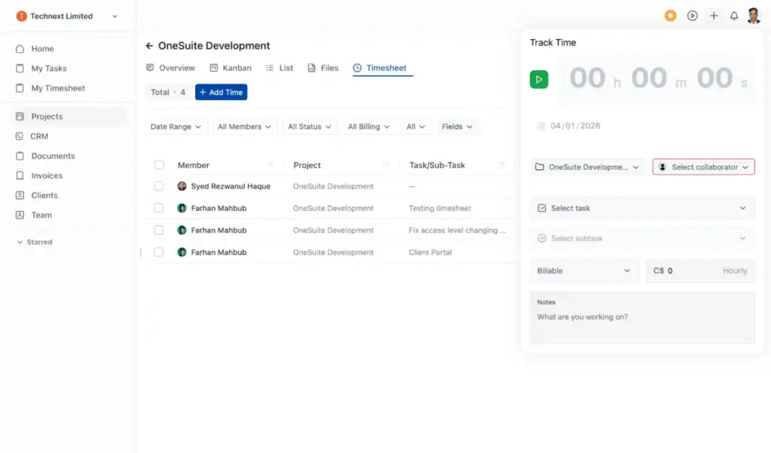The height and width of the screenshot is (453, 771).
Task: Open the Projects section icon in sidebar
Action: (20, 115)
